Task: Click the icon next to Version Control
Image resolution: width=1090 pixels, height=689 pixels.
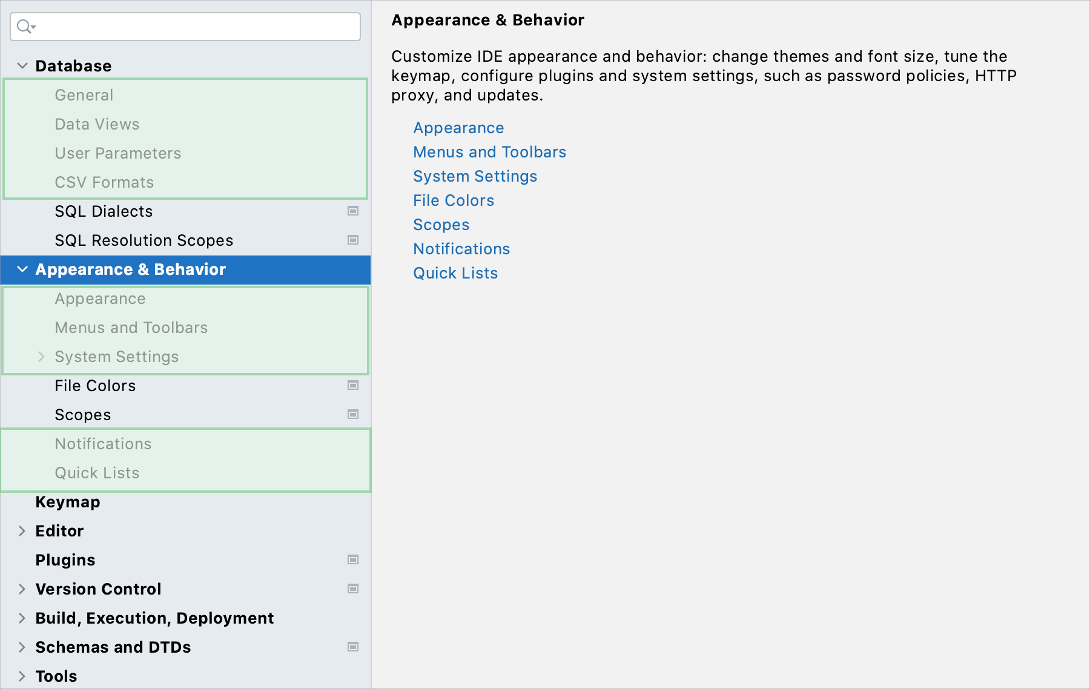Action: pos(352,588)
